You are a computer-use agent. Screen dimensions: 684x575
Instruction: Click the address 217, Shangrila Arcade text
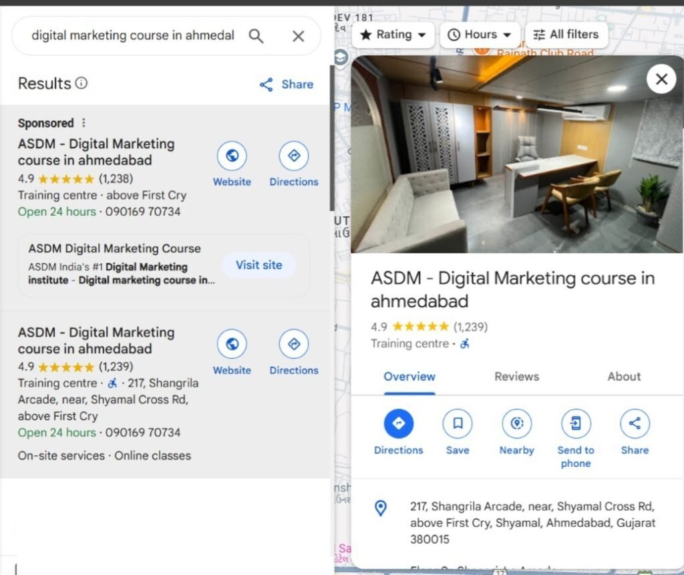[532, 523]
